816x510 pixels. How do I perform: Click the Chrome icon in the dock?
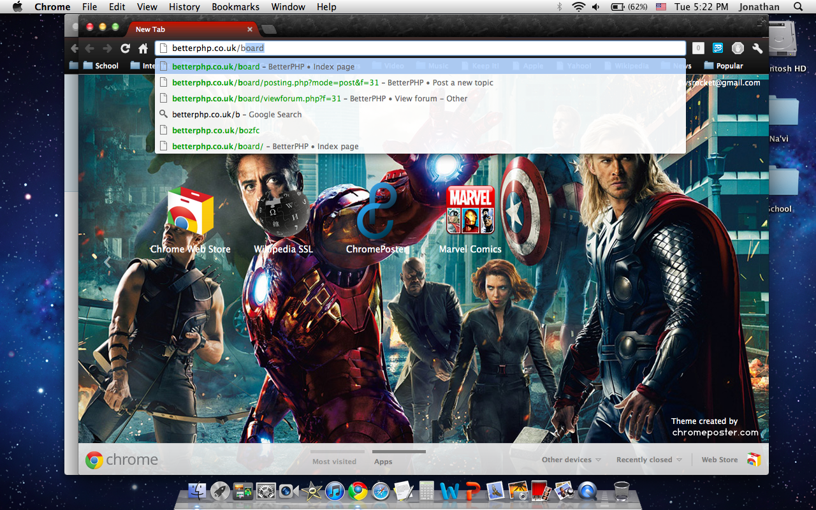(x=358, y=491)
